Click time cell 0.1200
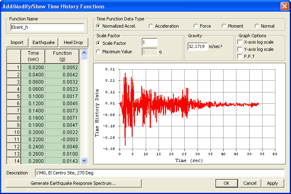291x194 pixels. click(33, 103)
